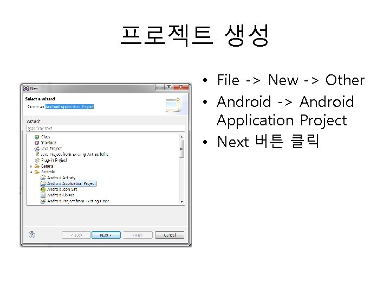
Task: Select the Android Icon Set entry
Action: click(x=62, y=189)
